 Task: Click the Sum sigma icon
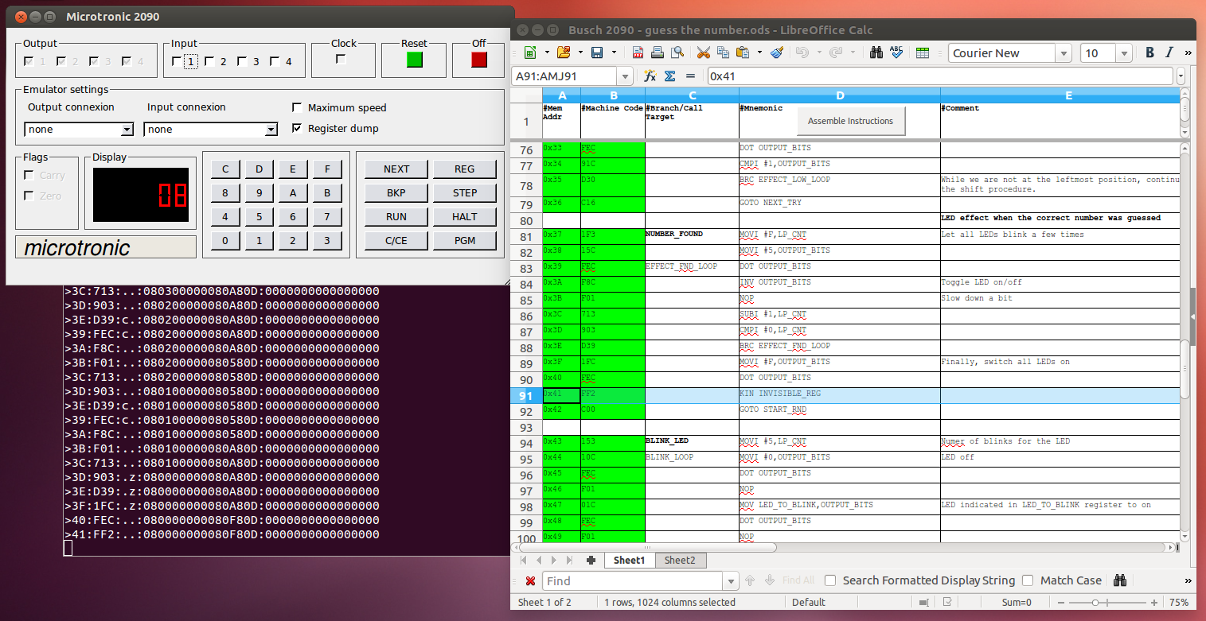coord(669,76)
